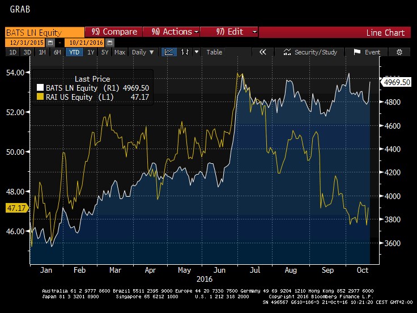This screenshot has height=313, width=417.
Task: Expand the 96) Actions menu
Action: coord(172,32)
